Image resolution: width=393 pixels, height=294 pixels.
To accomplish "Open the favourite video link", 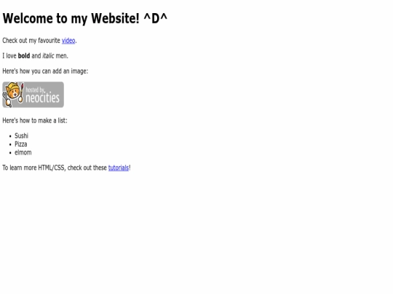I will point(68,41).
